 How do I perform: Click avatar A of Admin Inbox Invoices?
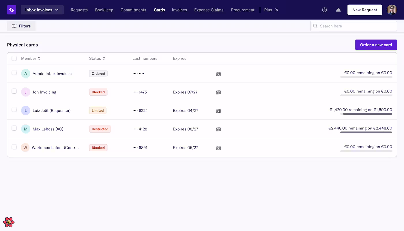tap(26, 74)
